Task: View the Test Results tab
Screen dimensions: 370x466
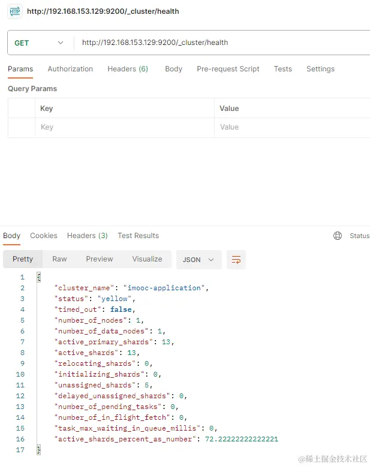Action: tap(138, 236)
